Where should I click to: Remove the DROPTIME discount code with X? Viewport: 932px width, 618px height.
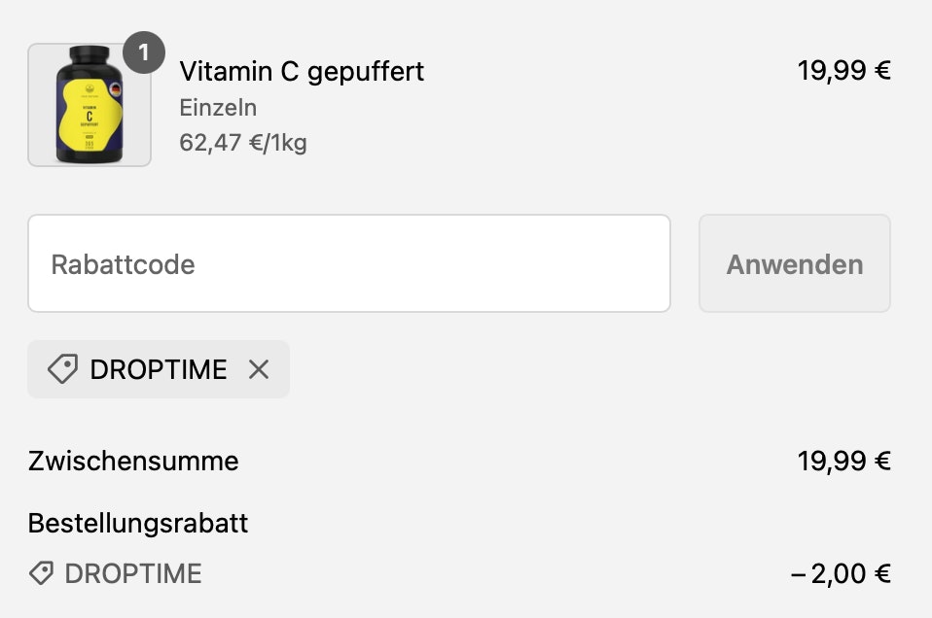click(x=259, y=369)
